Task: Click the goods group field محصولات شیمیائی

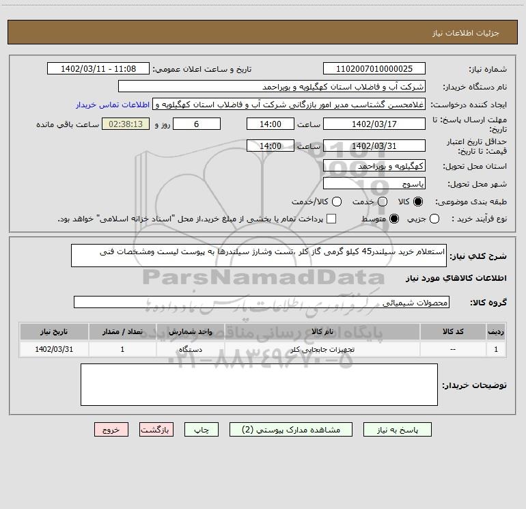Action: [262, 302]
